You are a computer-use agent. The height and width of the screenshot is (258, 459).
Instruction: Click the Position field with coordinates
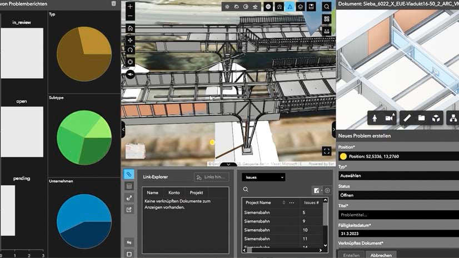pos(398,156)
